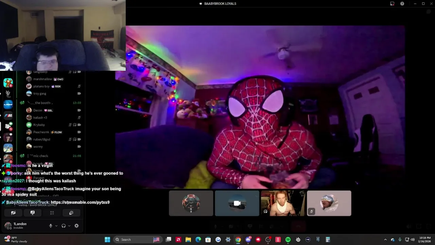Open Calculator from taskbar
The width and height of the screenshot is (435, 245).
point(328,240)
